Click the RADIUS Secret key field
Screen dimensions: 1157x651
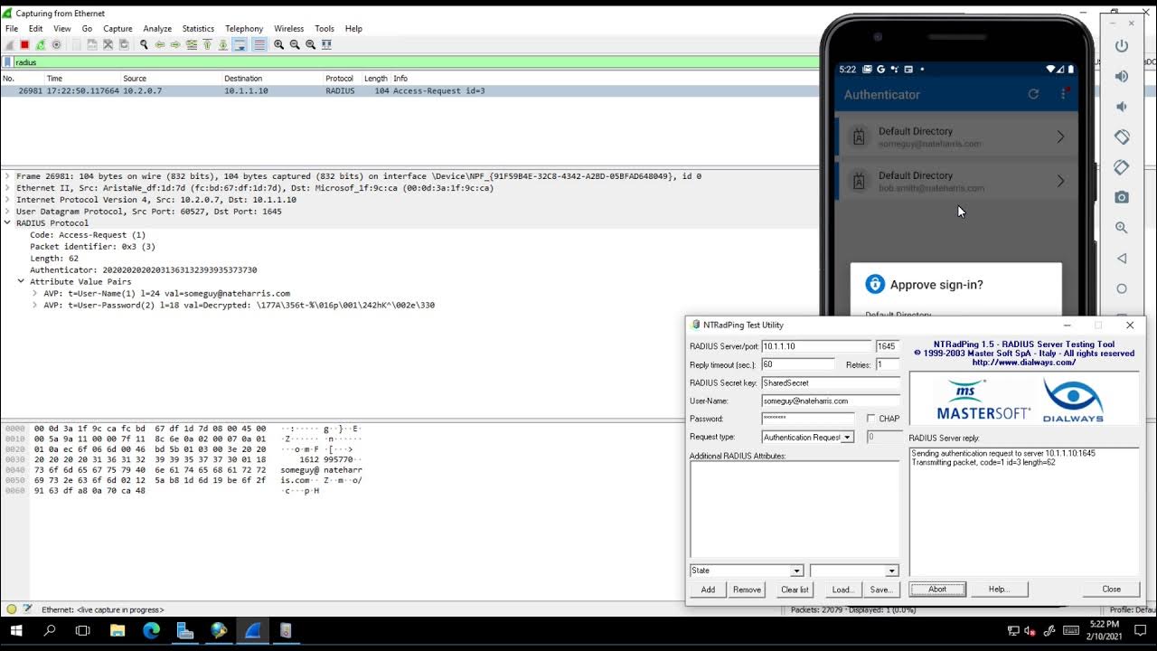[x=830, y=382]
